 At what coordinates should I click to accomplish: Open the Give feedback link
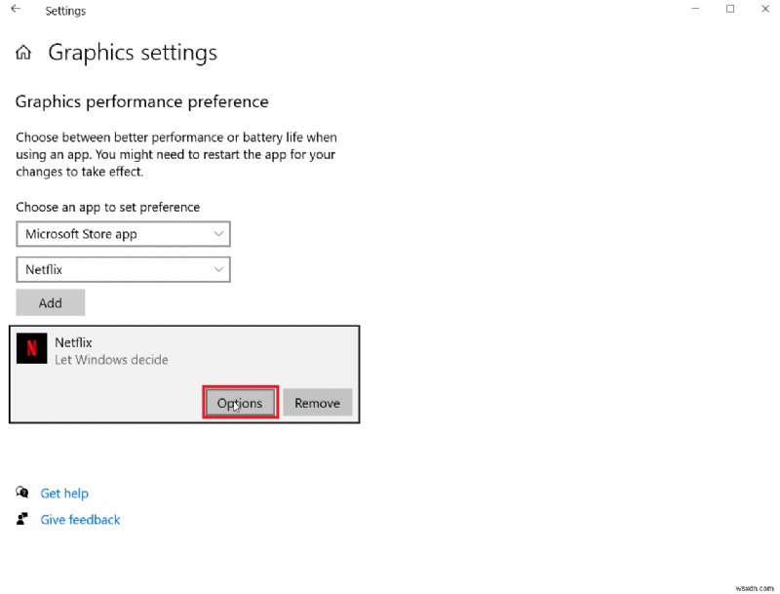(x=79, y=519)
